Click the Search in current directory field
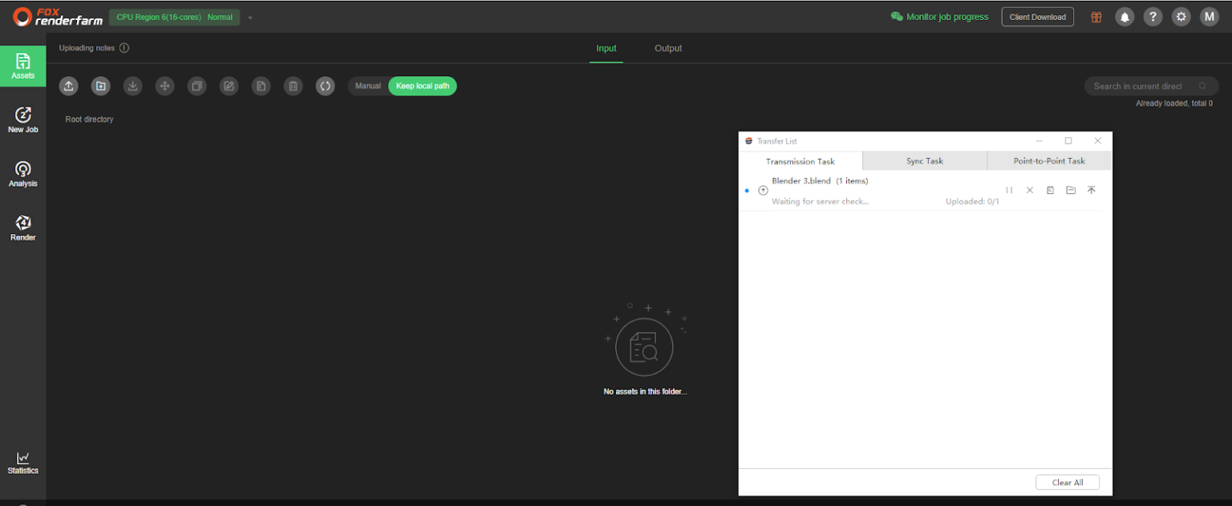 pos(1139,86)
